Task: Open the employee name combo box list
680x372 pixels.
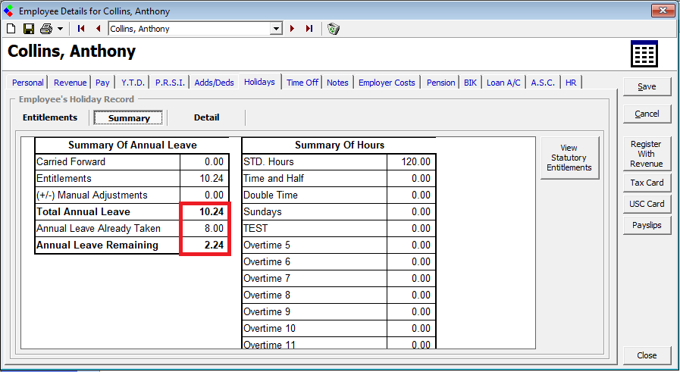Action: (x=276, y=29)
